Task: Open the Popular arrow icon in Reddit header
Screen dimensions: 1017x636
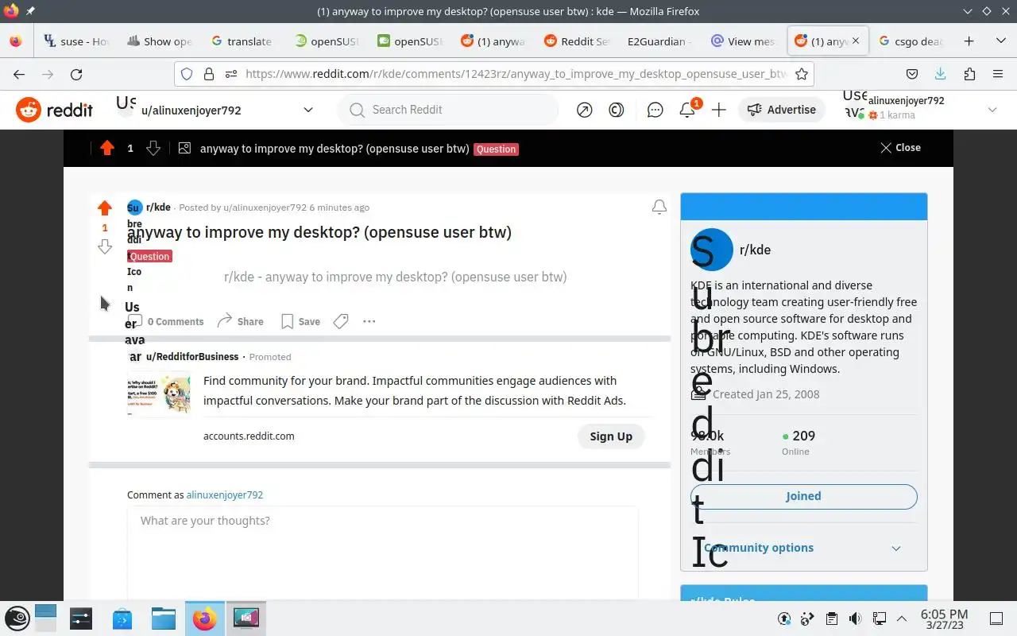Action: 585,110
